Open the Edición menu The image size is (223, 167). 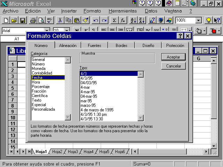(x=33, y=11)
